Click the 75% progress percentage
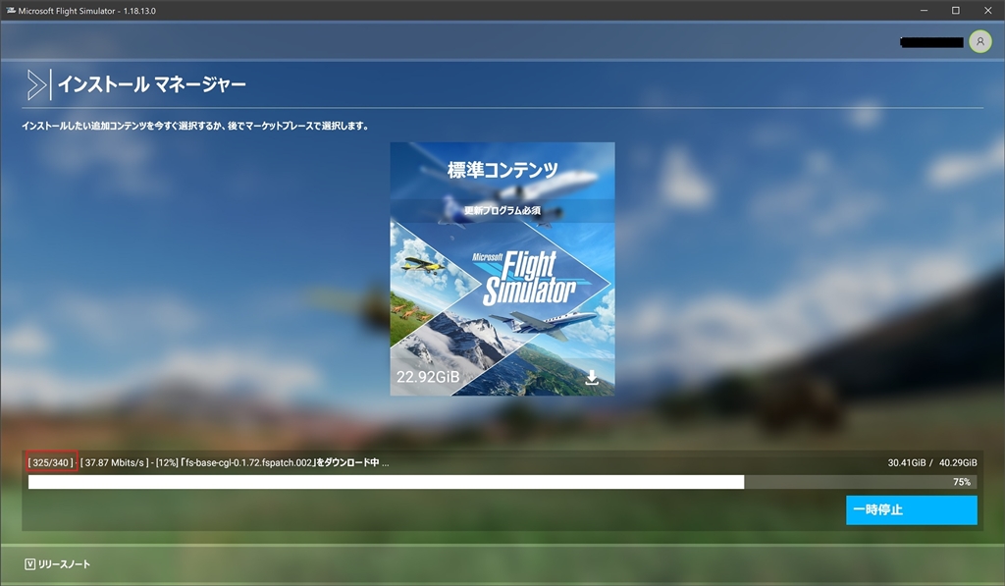Screen dimensions: 1005x586 point(962,482)
